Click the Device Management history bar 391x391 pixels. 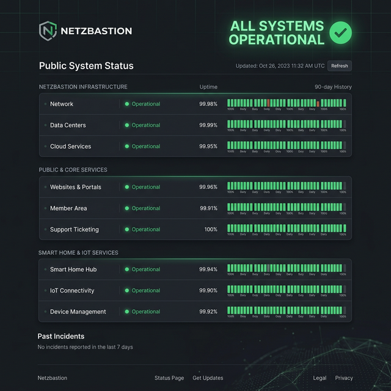coord(287,310)
